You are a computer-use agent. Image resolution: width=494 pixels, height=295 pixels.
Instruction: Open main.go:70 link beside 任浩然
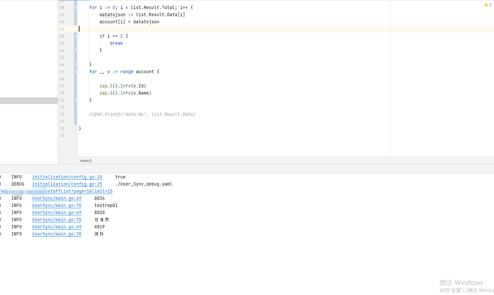click(x=56, y=220)
